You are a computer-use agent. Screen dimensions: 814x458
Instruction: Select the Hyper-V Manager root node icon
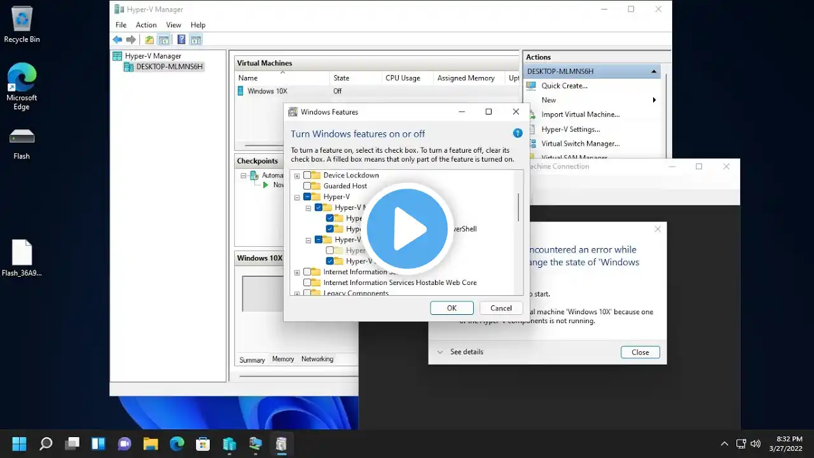point(118,56)
